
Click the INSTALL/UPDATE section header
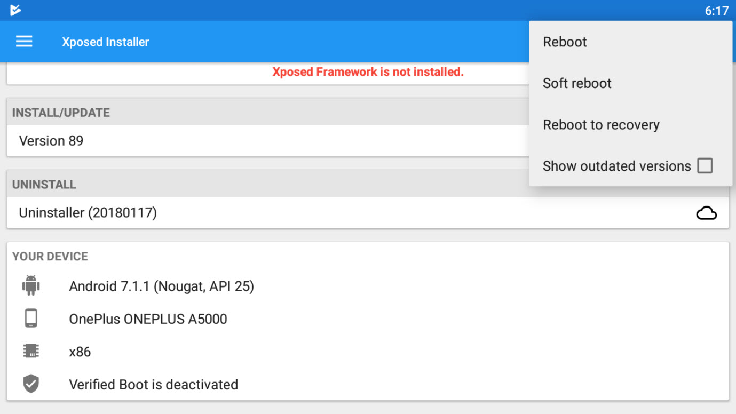61,113
